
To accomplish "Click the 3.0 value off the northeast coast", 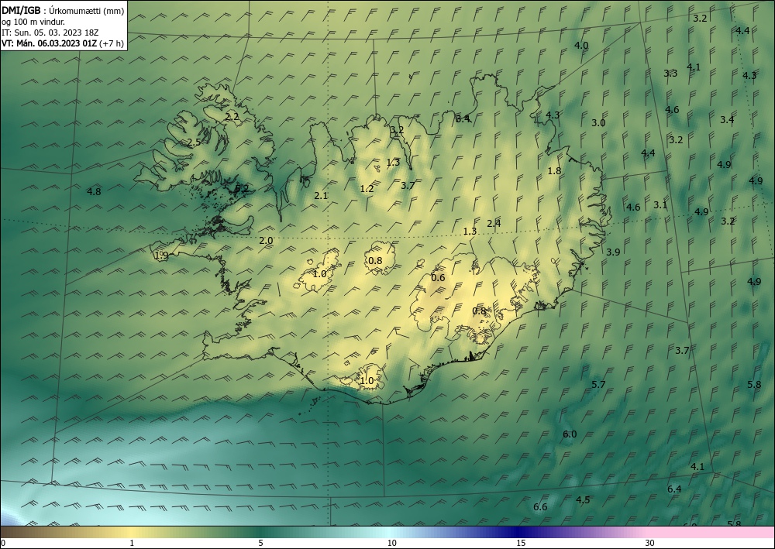I will 598,123.
